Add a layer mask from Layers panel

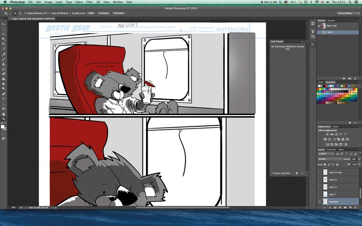(335, 208)
